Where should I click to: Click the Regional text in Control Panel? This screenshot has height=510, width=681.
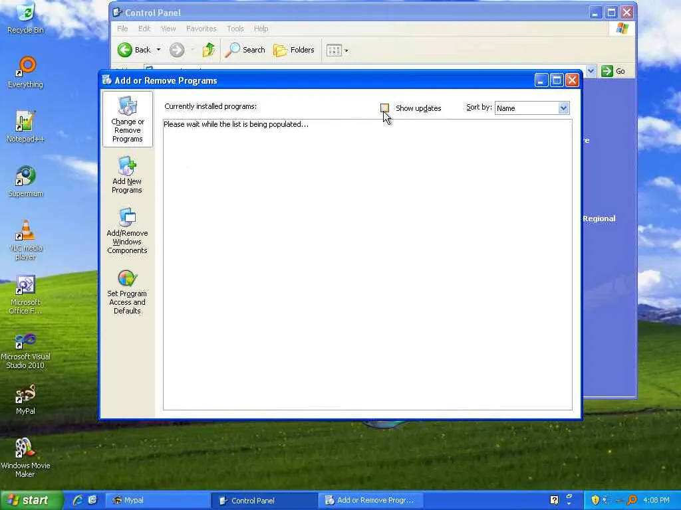click(599, 218)
